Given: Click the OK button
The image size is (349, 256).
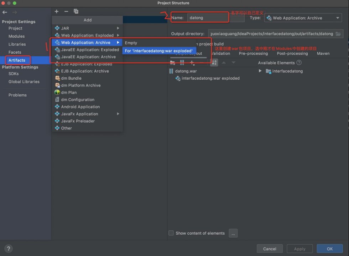Looking at the screenshot, I should click(330, 249).
